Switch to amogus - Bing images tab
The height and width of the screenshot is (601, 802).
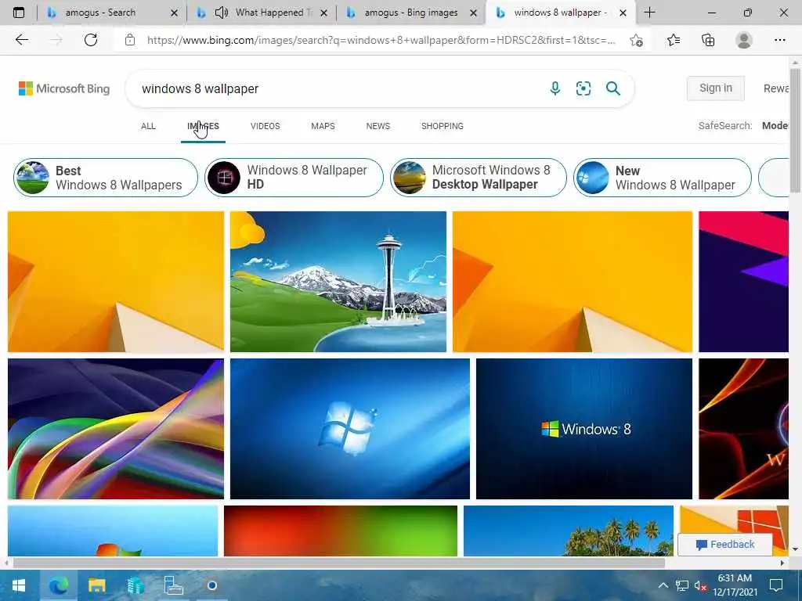[x=411, y=13]
